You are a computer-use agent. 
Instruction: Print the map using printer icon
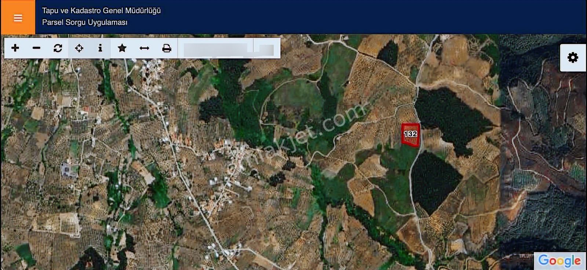pos(167,48)
